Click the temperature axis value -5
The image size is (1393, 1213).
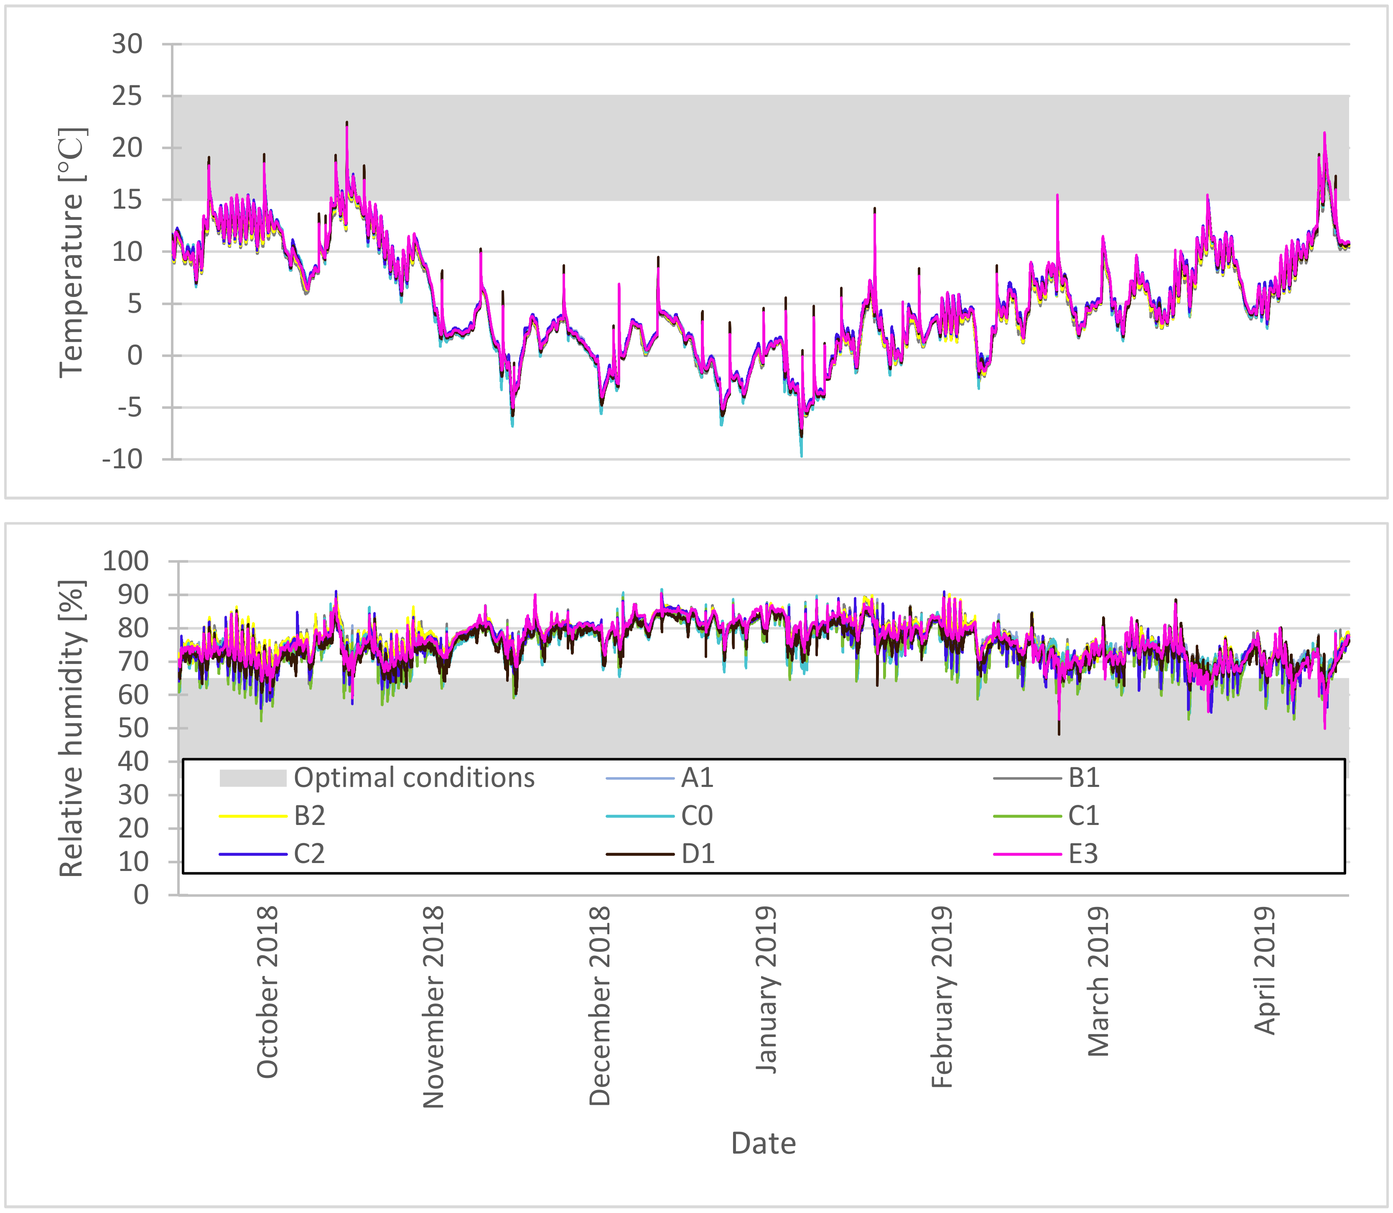click(x=129, y=408)
